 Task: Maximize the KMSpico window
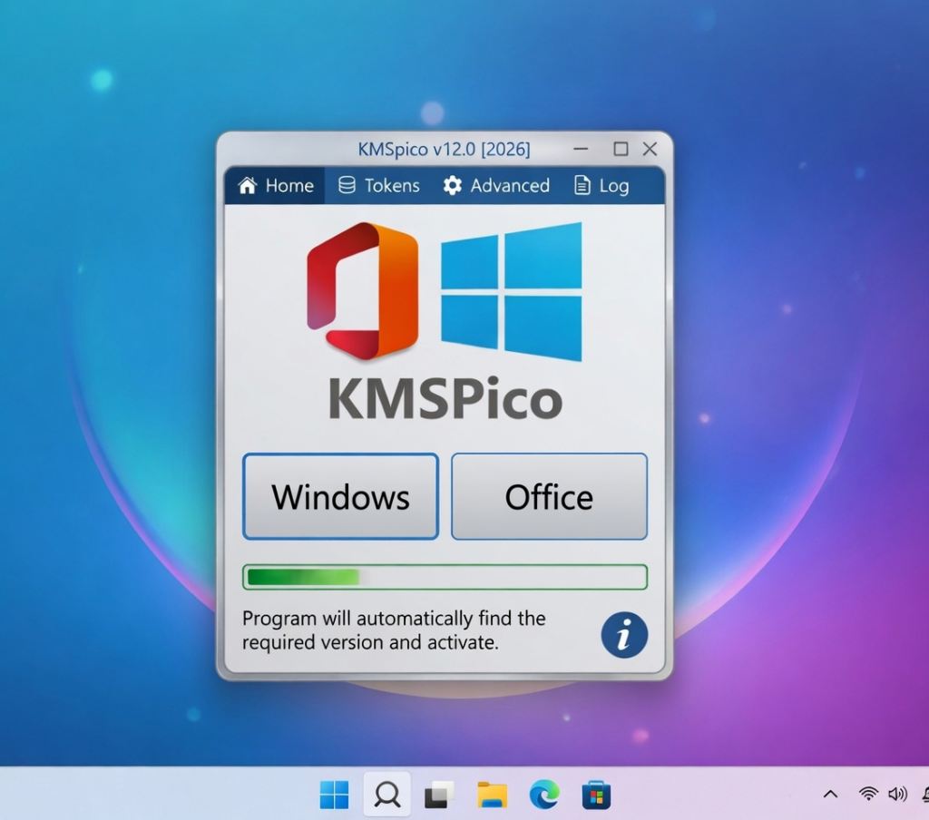click(x=621, y=149)
